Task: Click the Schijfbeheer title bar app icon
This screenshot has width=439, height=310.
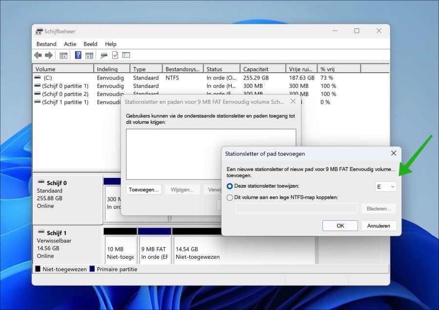Action: point(39,31)
